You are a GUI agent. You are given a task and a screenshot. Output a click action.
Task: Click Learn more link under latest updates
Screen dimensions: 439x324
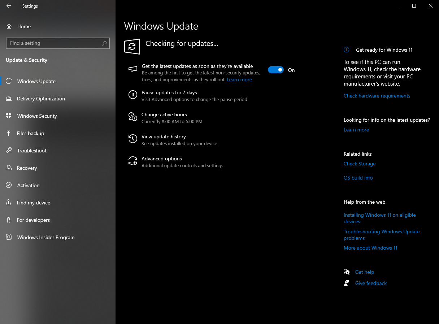239,80
